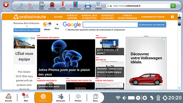Open the LIVRES & FICHES PRATIQUES menu

pos(128,17)
